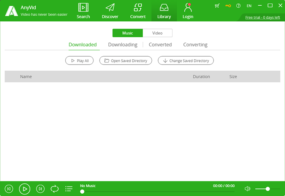The height and width of the screenshot is (196, 285).
Task: Select the Converted tab
Action: tap(160, 45)
